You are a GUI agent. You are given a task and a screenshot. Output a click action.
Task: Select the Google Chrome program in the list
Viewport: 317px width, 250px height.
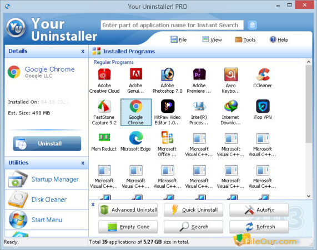click(136, 112)
